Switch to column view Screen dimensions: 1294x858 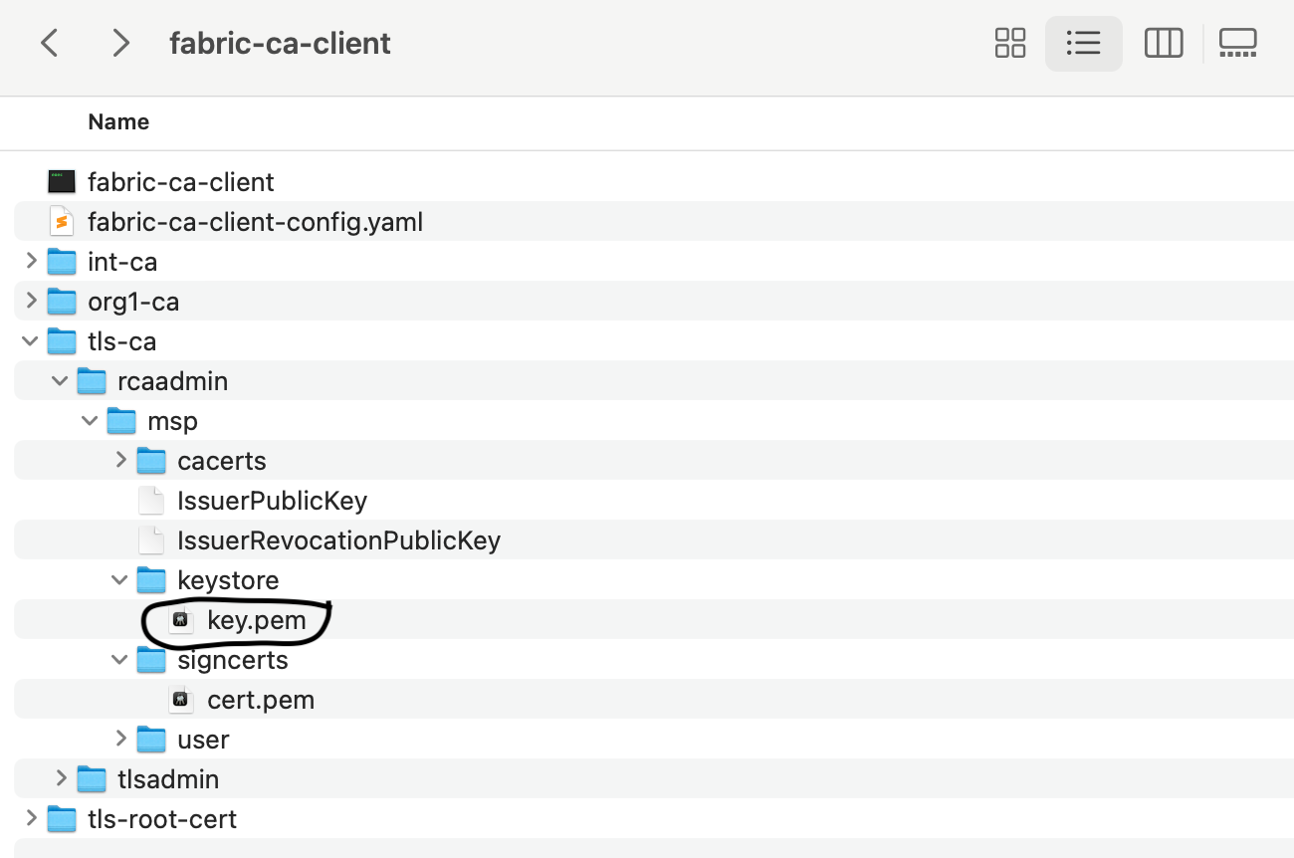point(1164,43)
